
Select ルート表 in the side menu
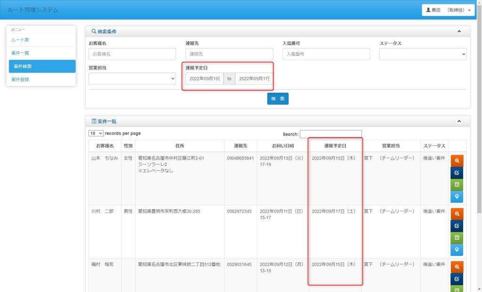(20, 40)
